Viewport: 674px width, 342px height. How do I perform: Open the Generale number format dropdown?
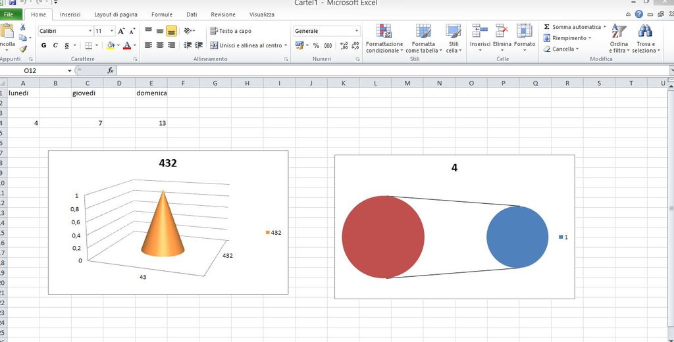pyautogui.click(x=356, y=31)
